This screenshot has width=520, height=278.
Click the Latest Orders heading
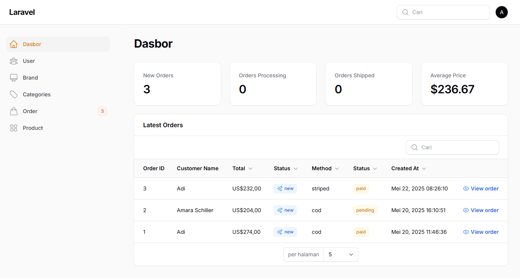[x=163, y=125]
